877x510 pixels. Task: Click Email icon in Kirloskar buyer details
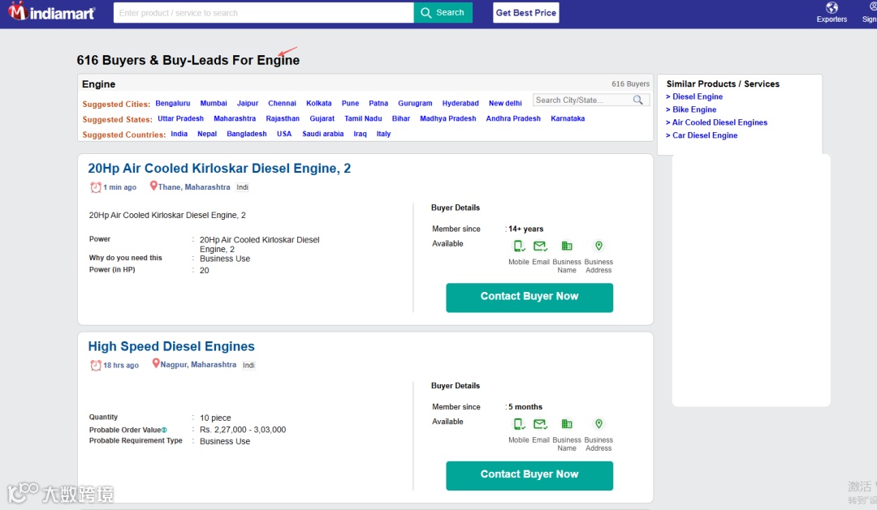click(x=540, y=246)
